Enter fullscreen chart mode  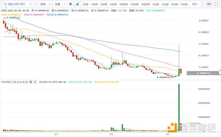tap(216, 4)
